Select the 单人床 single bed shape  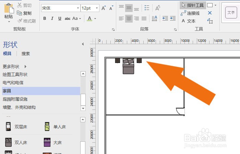55,127
